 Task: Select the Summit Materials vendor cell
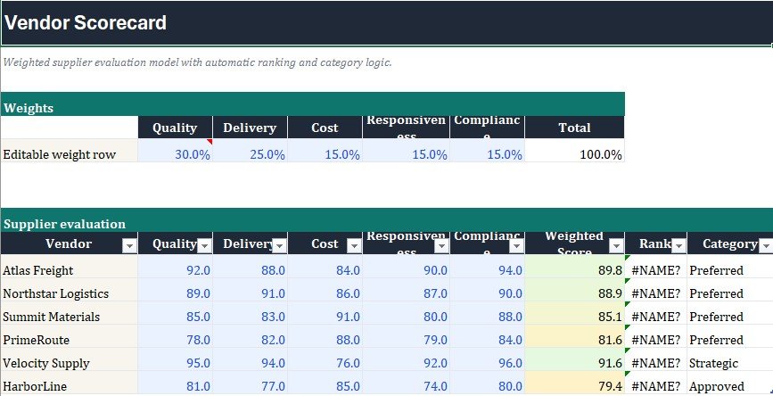pos(69,313)
